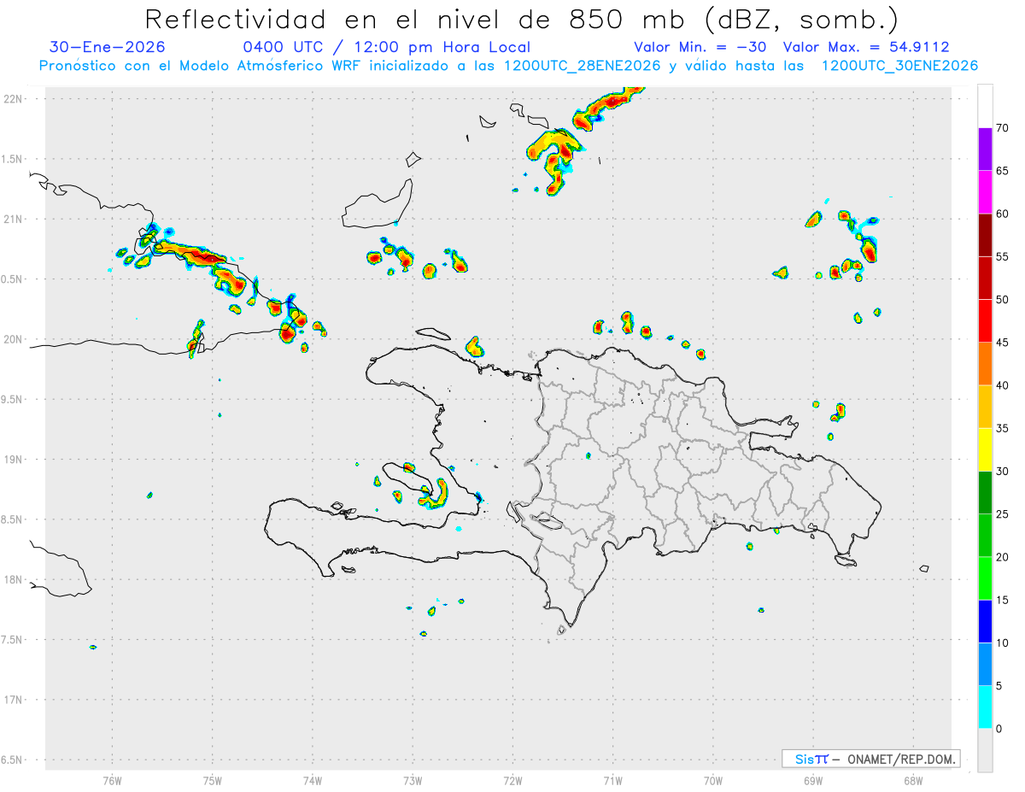
Task: Click the '19N' latitude label
Action: 13,460
